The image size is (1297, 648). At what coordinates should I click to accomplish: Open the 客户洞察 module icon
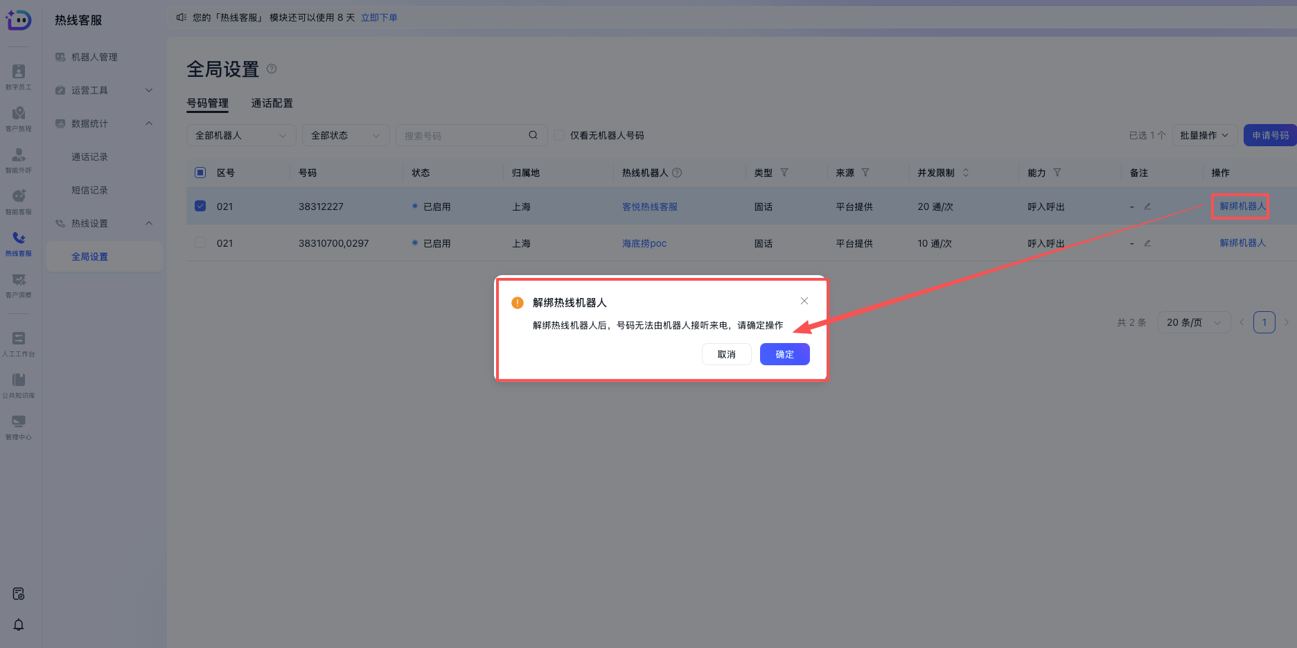point(19,284)
